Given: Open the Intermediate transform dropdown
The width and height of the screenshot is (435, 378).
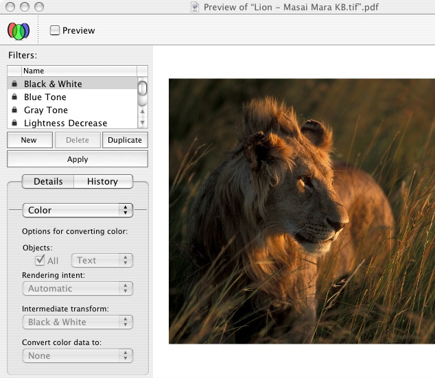Looking at the screenshot, I should pos(78,322).
